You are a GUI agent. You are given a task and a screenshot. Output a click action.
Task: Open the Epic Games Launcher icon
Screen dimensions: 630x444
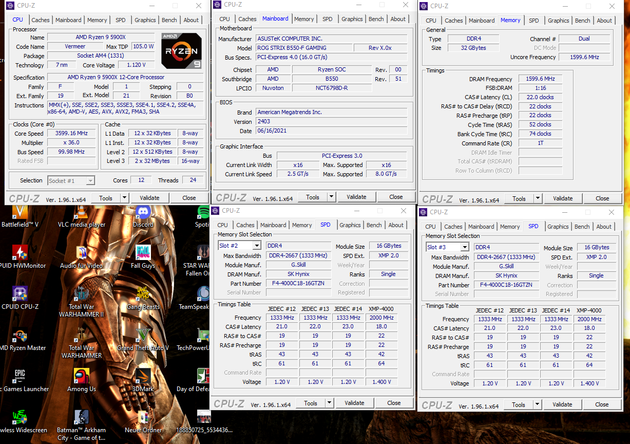[x=20, y=376]
